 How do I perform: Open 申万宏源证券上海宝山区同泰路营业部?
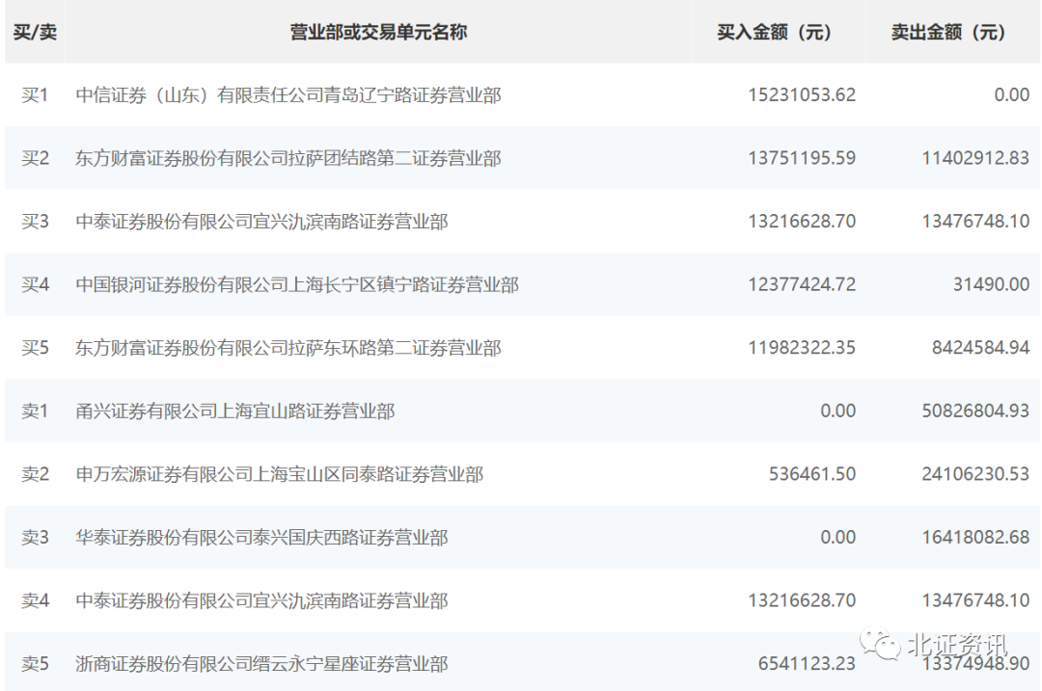point(280,474)
